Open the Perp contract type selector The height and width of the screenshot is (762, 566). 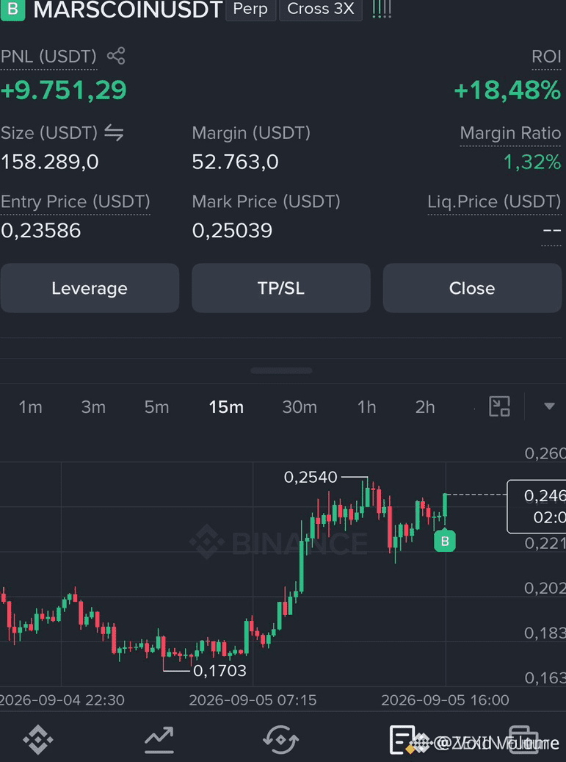250,10
